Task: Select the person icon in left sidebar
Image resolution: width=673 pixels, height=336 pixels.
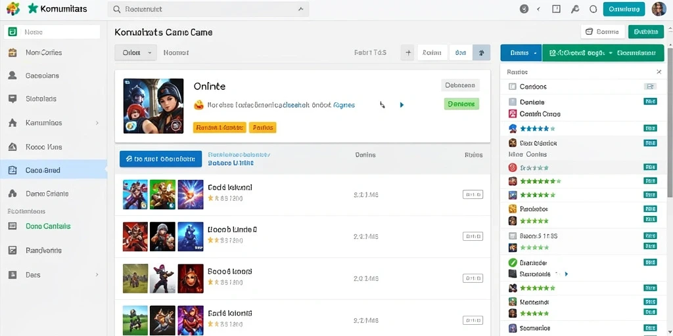Action: pyautogui.click(x=12, y=75)
